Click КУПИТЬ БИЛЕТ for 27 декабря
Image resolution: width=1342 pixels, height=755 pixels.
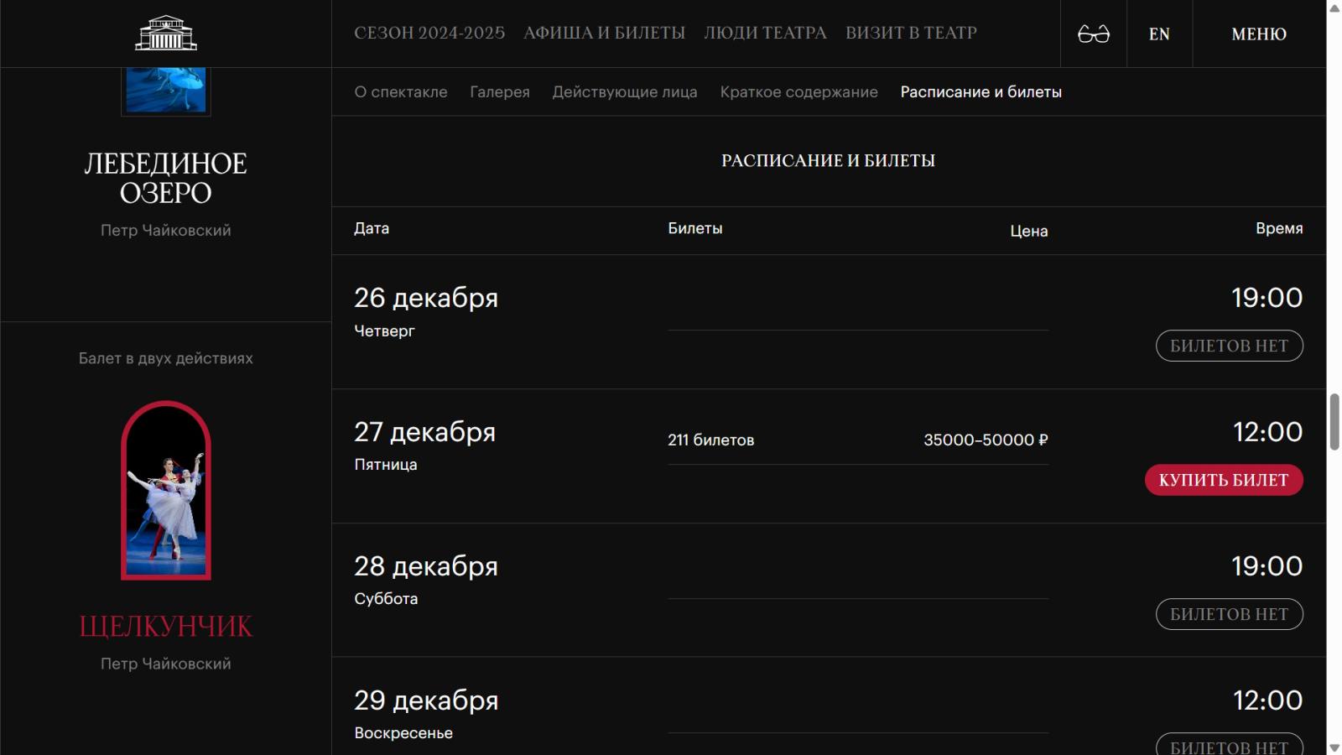pos(1224,480)
